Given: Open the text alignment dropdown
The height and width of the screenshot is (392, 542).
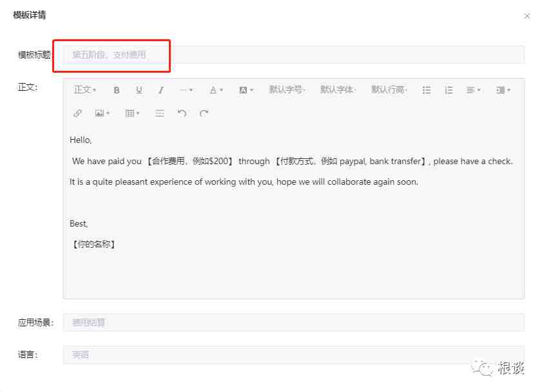Looking at the screenshot, I should [473, 90].
